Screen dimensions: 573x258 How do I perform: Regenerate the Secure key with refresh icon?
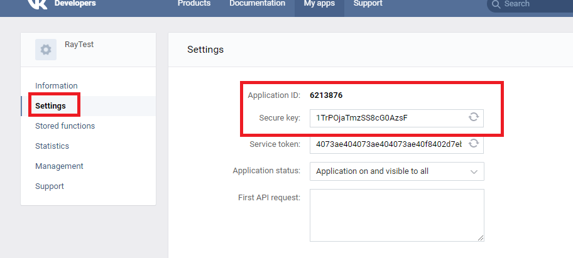coord(474,117)
